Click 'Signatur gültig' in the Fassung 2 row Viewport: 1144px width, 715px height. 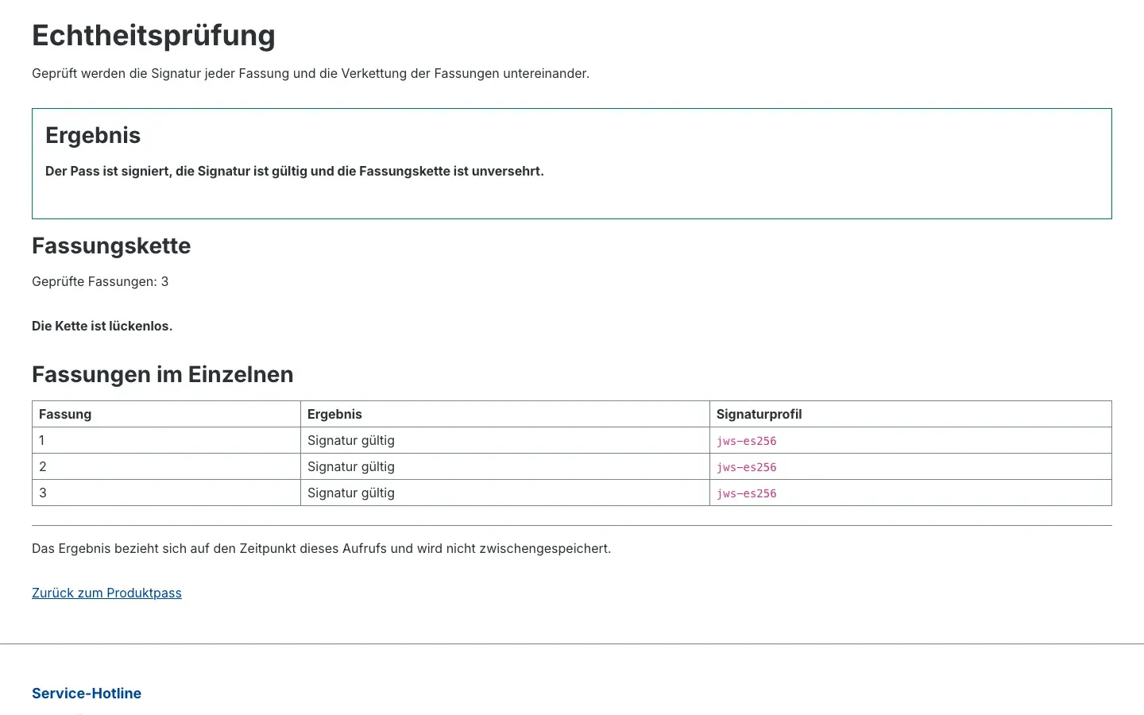pos(351,466)
